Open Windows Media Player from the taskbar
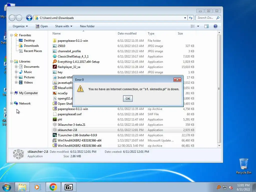The image size is (256, 192). 37,187
